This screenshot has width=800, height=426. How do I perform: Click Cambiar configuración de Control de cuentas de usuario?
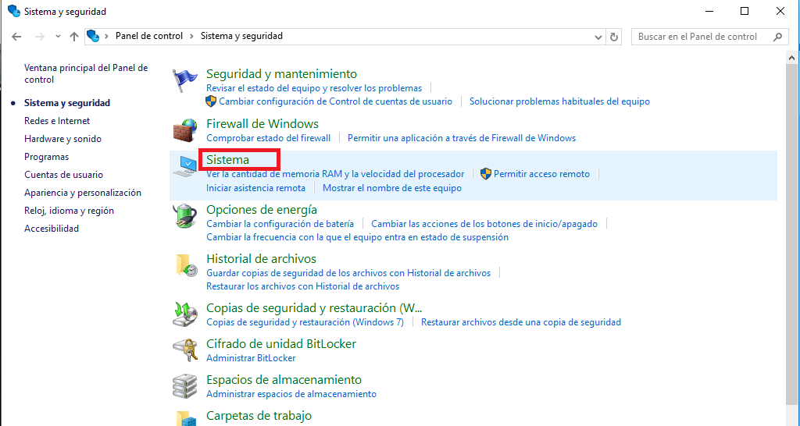(336, 101)
